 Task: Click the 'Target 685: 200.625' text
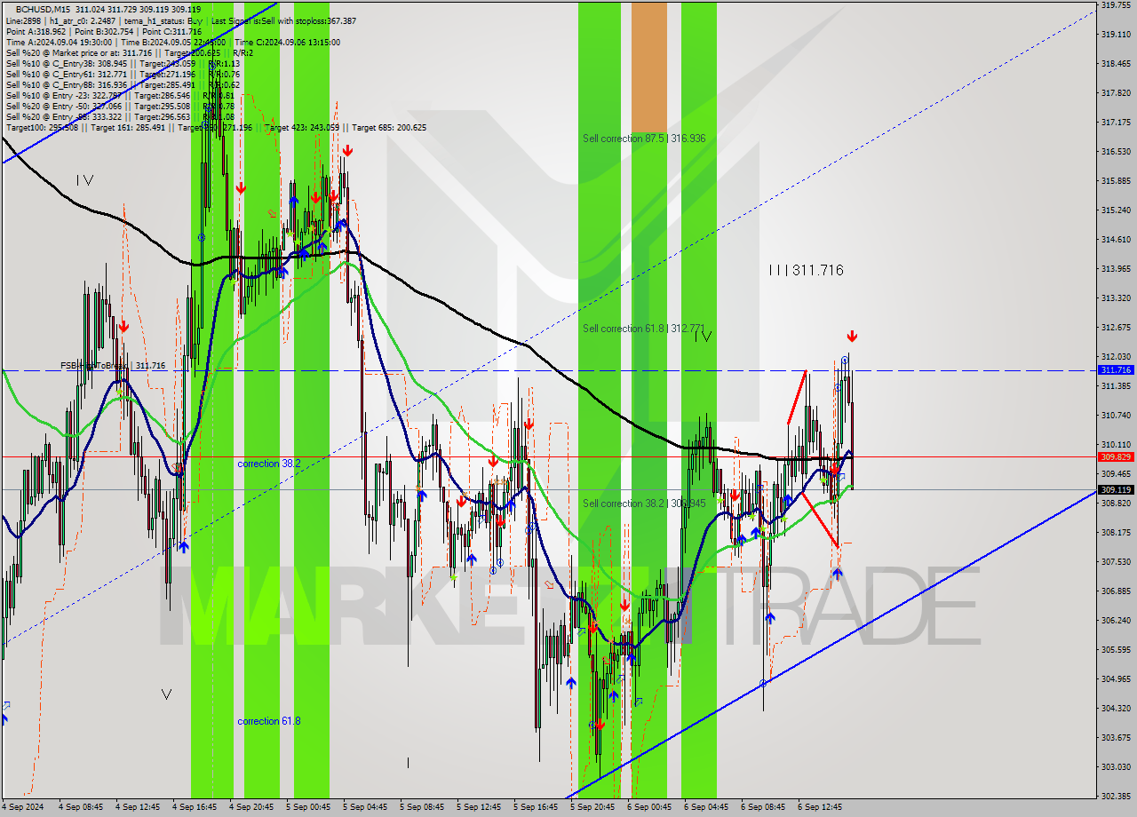[x=389, y=128]
